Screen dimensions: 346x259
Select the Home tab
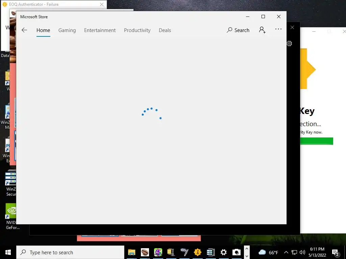pos(43,30)
